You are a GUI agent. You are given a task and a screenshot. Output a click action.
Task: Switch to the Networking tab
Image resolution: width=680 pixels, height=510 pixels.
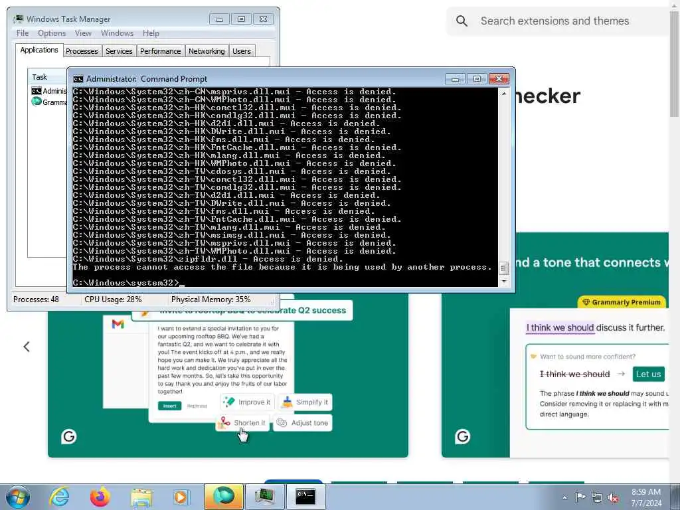(207, 51)
